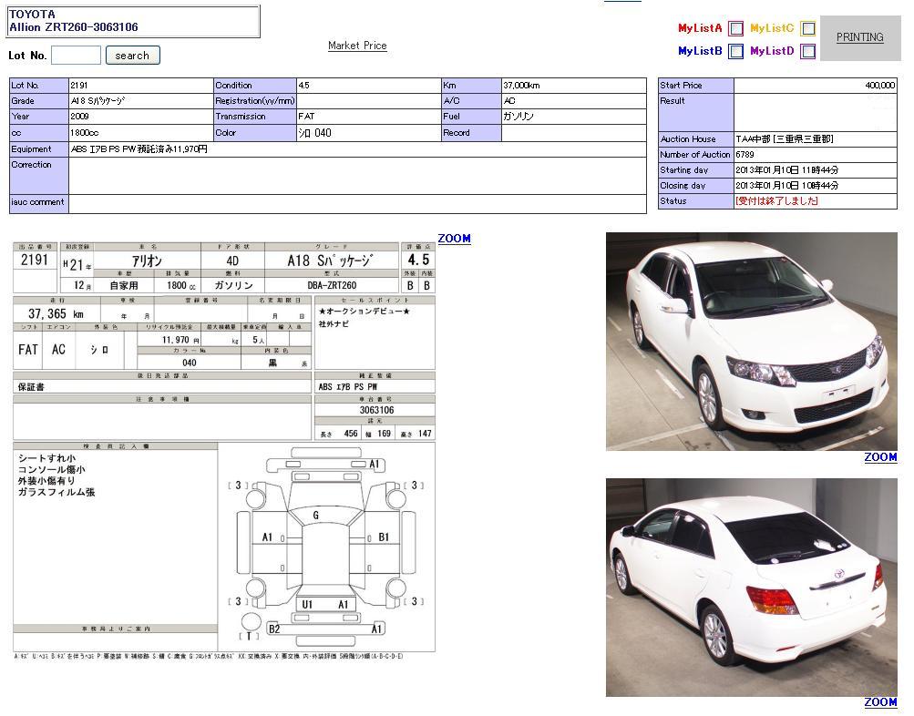Click the red Status text

point(776,201)
